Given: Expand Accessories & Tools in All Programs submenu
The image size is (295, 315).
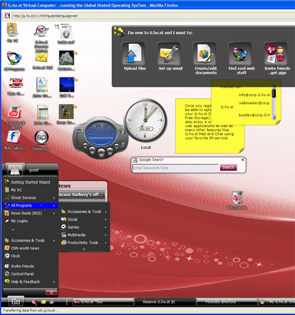Looking at the screenshot, I should point(84,211).
